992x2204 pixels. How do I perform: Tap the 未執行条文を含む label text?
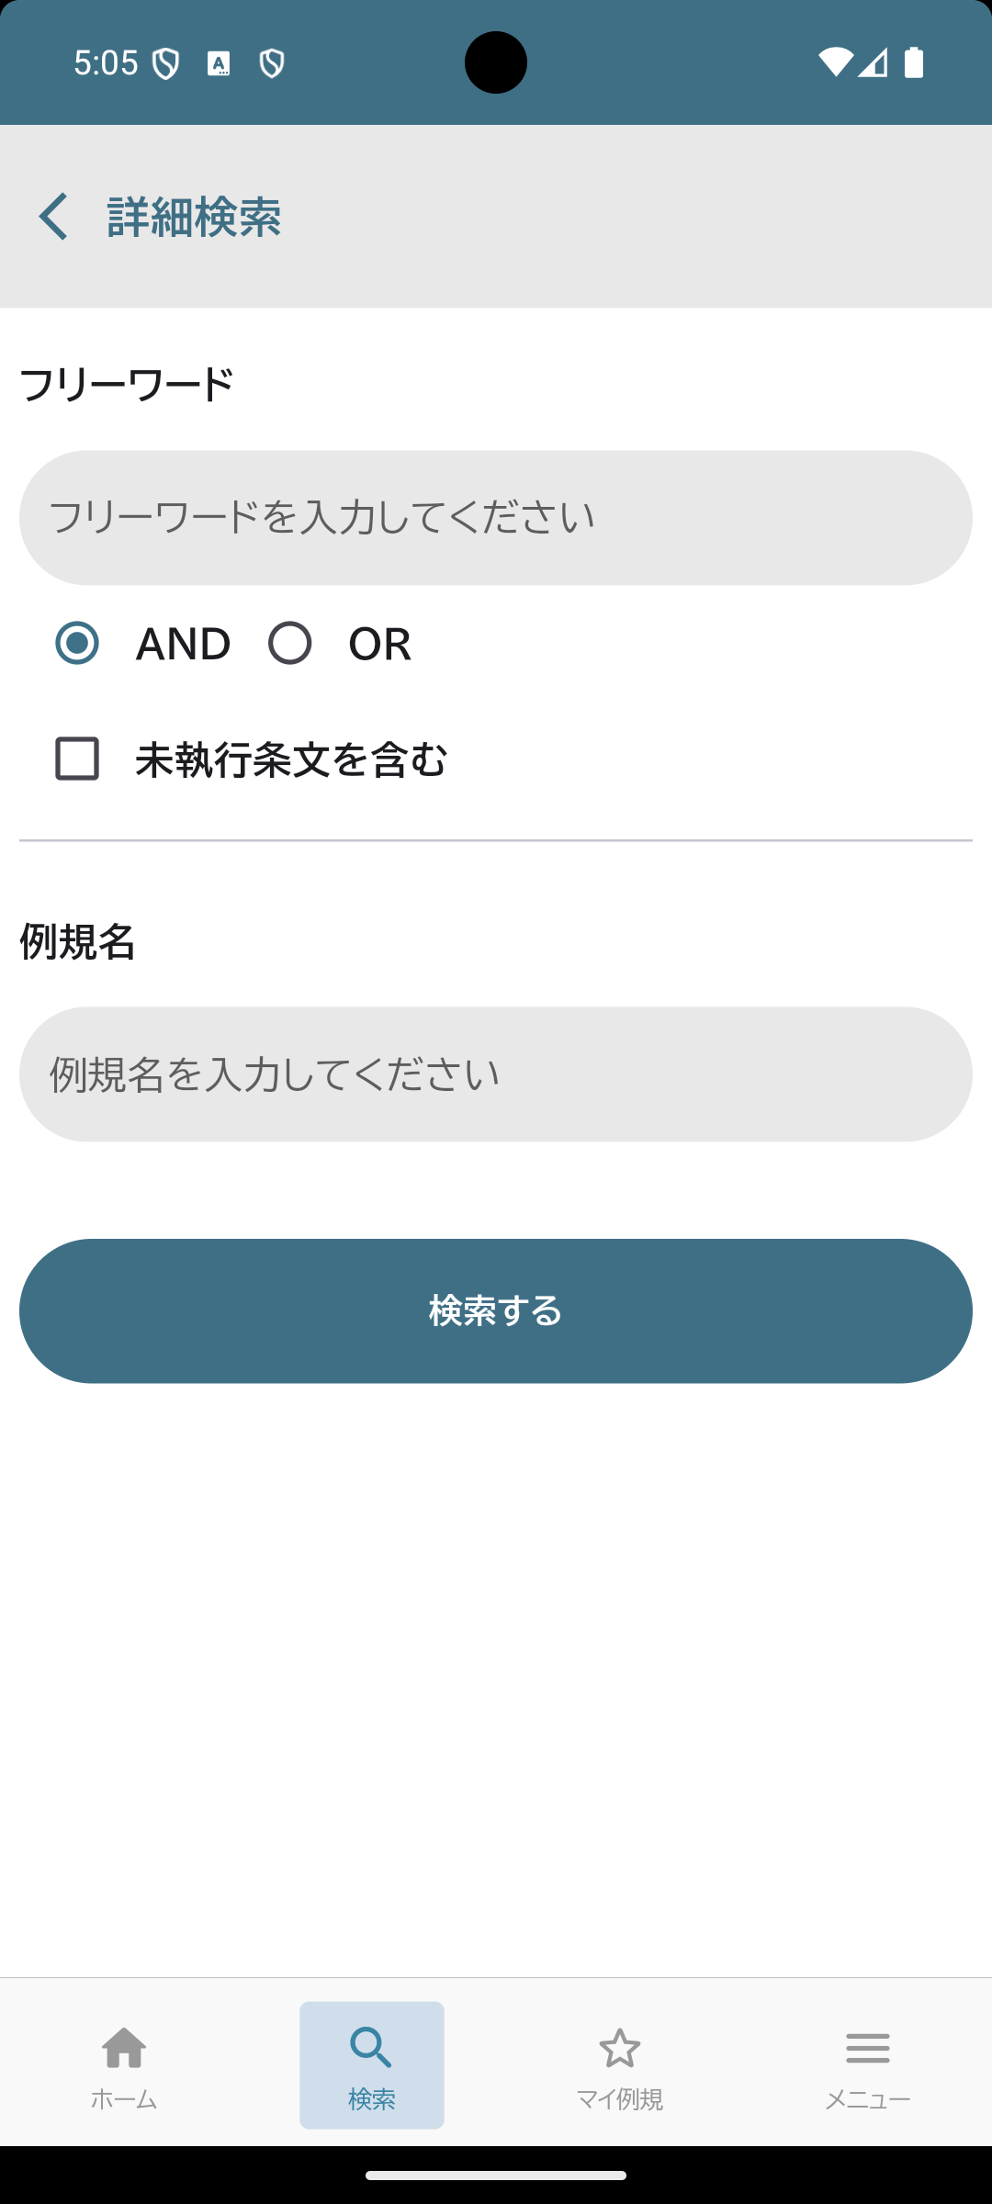click(x=291, y=759)
